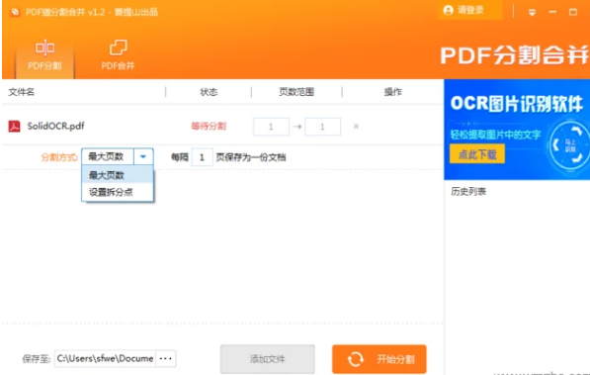This screenshot has height=375, width=590.
Task: Choose 设置拆分点 from the dropdown list
Action: tap(118, 192)
